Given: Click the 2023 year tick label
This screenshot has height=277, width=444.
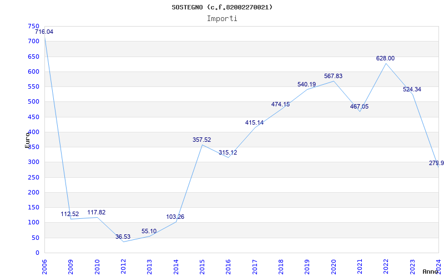Looking at the screenshot, I should click(x=412, y=267).
